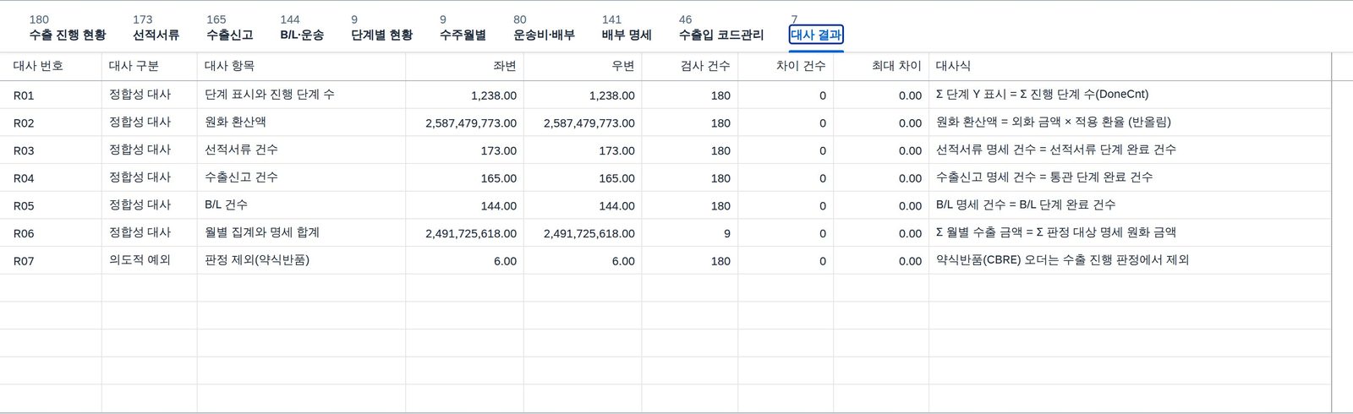Click the 대사식 column header
The image size is (1353, 414).
(x=1130, y=66)
